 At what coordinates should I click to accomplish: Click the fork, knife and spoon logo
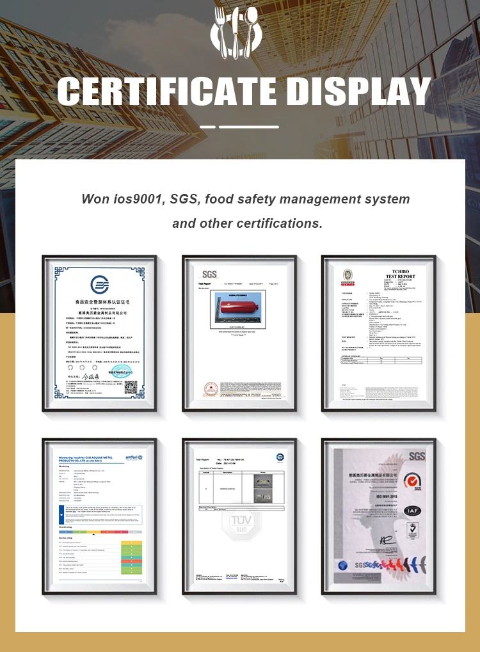236,33
